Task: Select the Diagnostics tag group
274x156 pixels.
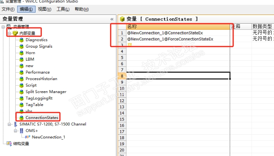Action: pos(37,40)
